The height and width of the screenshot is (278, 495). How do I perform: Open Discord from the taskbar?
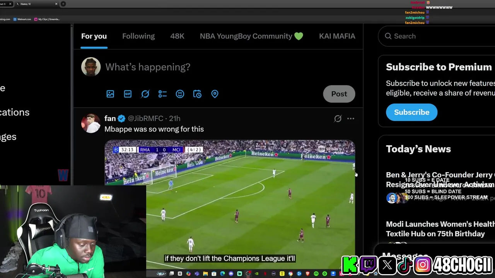pyautogui.click(x=231, y=274)
